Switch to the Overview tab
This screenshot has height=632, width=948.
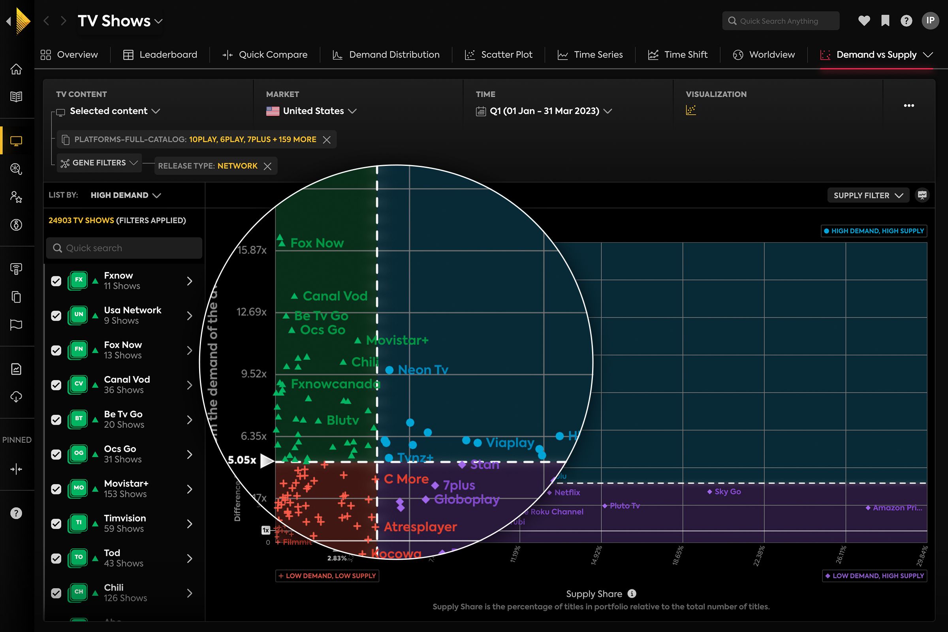(x=69, y=55)
